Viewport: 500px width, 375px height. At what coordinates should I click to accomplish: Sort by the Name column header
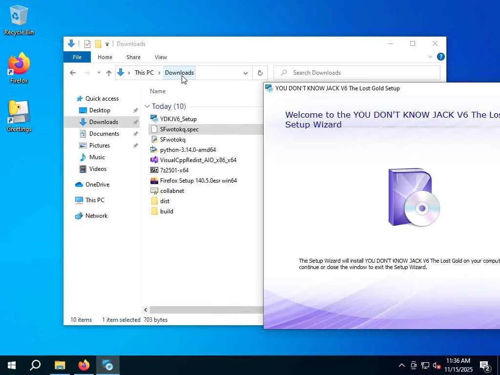pos(158,91)
